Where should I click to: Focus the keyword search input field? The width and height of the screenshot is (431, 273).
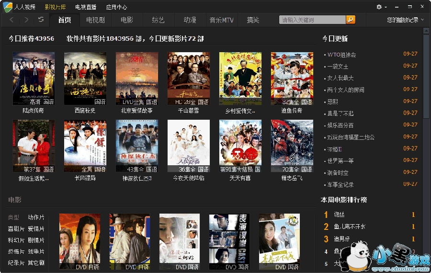click(312, 20)
